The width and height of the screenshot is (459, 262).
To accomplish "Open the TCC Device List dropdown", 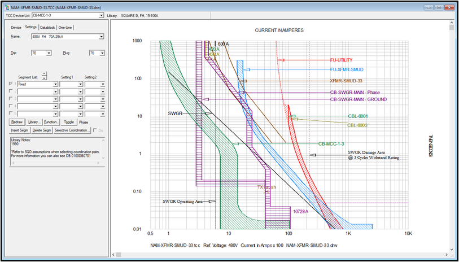I will click(101, 16).
